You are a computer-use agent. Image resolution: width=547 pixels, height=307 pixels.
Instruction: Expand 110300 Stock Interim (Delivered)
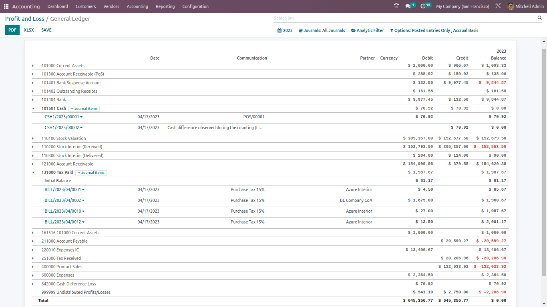click(x=33, y=155)
